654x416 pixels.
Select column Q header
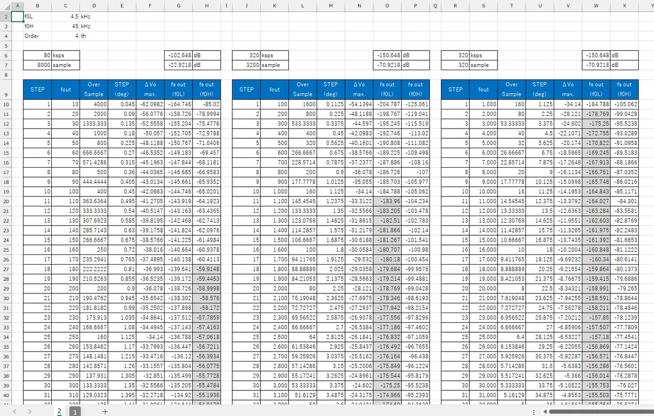[435, 6]
